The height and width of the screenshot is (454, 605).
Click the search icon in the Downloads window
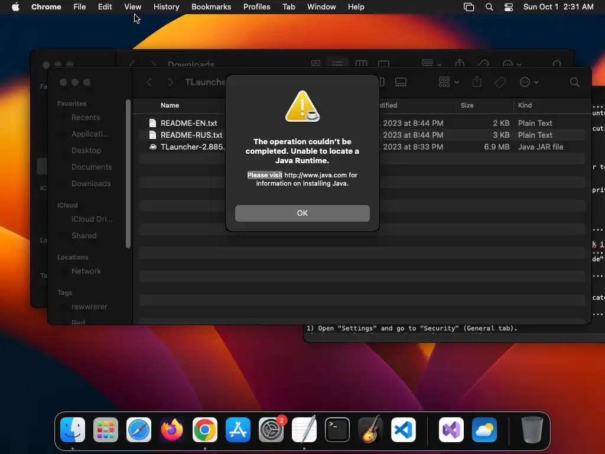(557, 64)
